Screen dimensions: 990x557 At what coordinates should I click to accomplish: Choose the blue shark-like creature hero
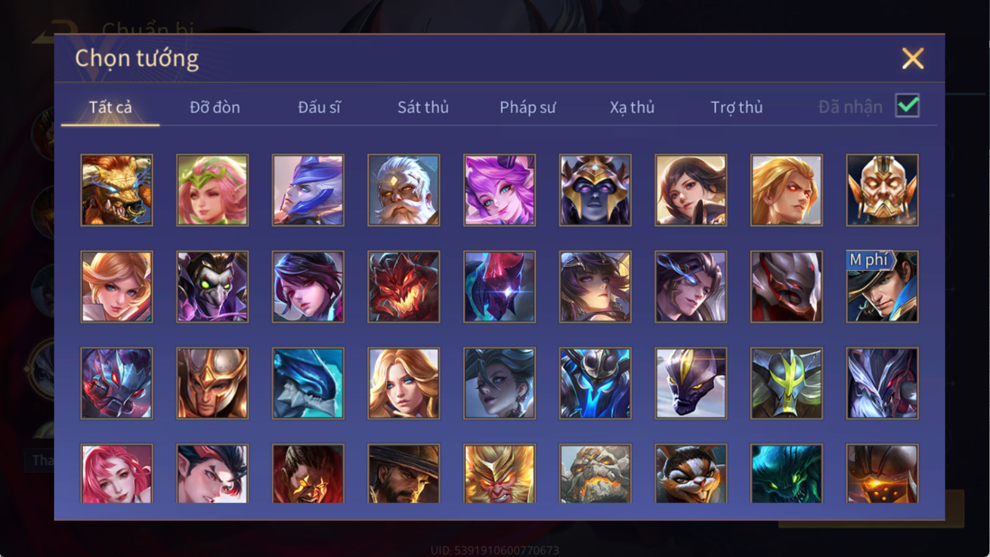pyautogui.click(x=308, y=383)
